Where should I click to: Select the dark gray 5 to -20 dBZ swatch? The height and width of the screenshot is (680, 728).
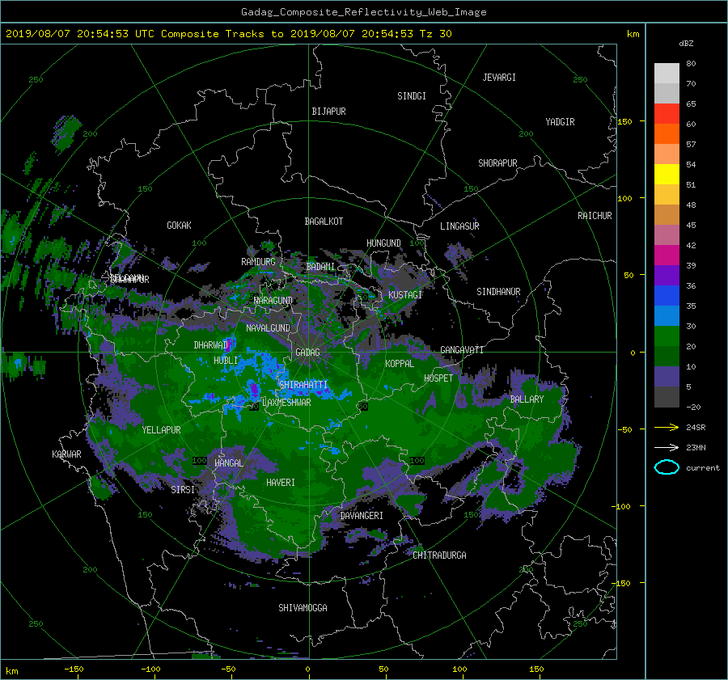667,397
